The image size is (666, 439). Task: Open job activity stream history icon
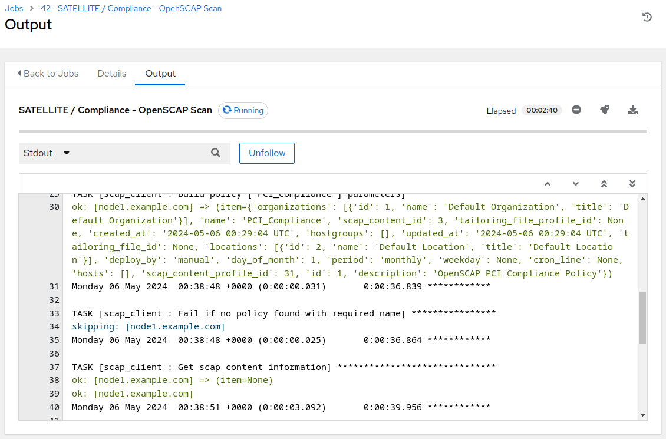coord(647,17)
